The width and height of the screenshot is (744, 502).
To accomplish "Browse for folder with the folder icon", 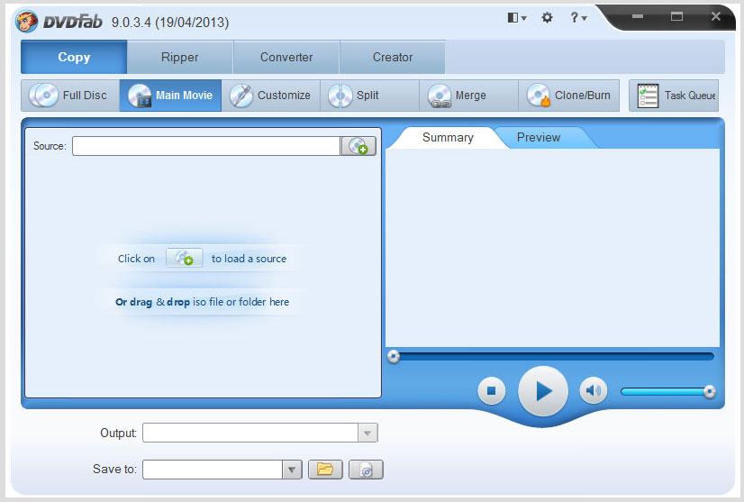I will coord(325,470).
